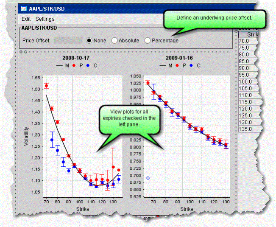This screenshot has width=276, height=227.
Task: Open the Edit menu
Action: coord(26,19)
